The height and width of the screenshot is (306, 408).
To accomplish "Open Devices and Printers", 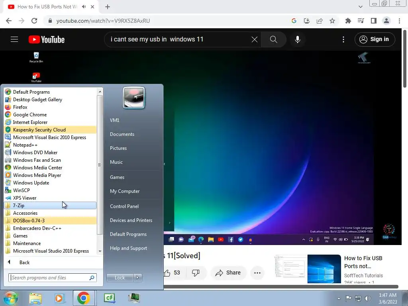I will point(131,220).
